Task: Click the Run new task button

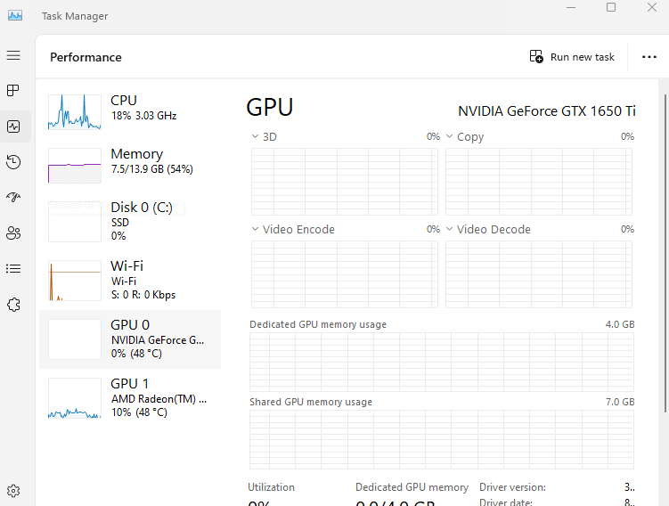Action: tap(573, 57)
